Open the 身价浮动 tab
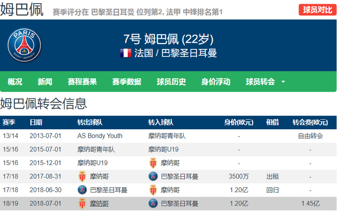The image size is (337, 214). 215,82
